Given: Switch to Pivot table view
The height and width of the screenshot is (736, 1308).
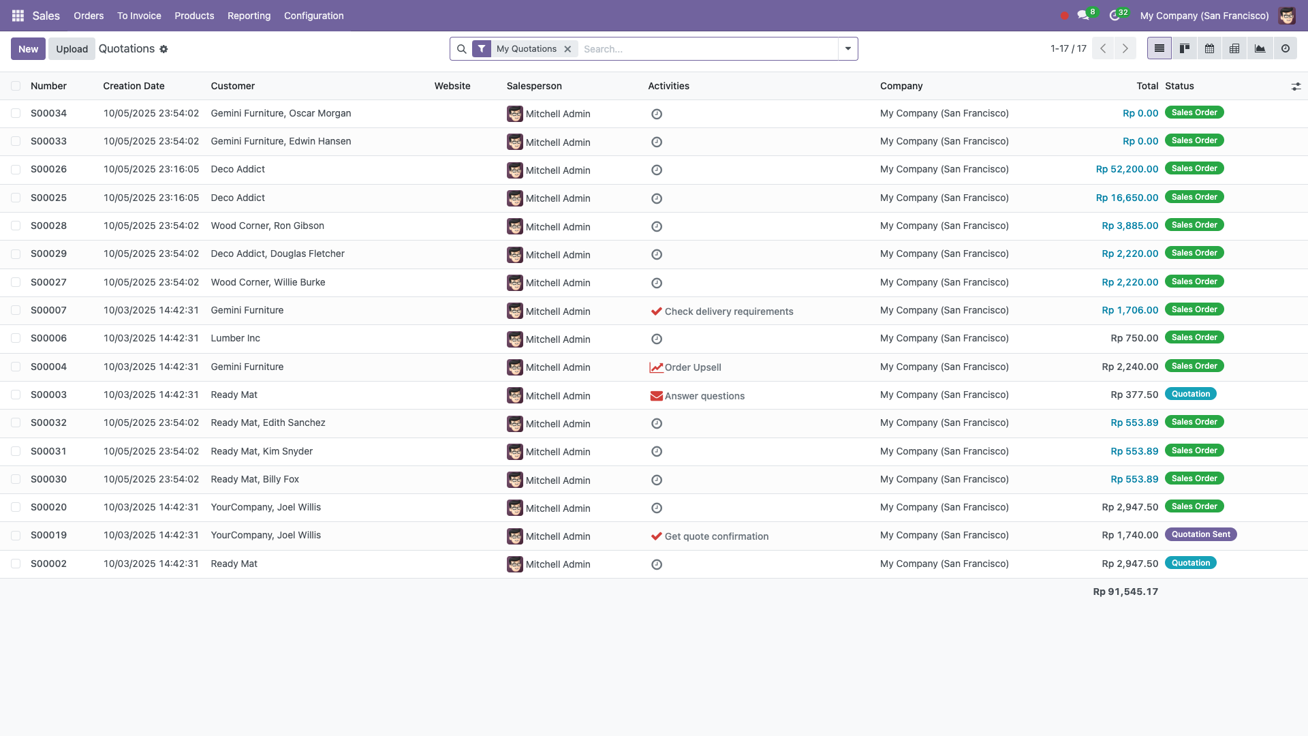Looking at the screenshot, I should 1234,48.
